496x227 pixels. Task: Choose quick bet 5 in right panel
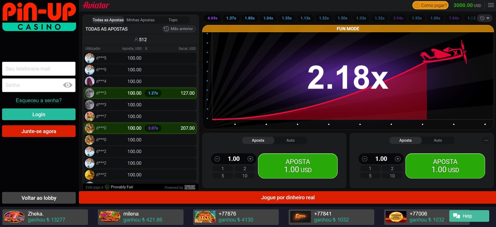[370, 176]
